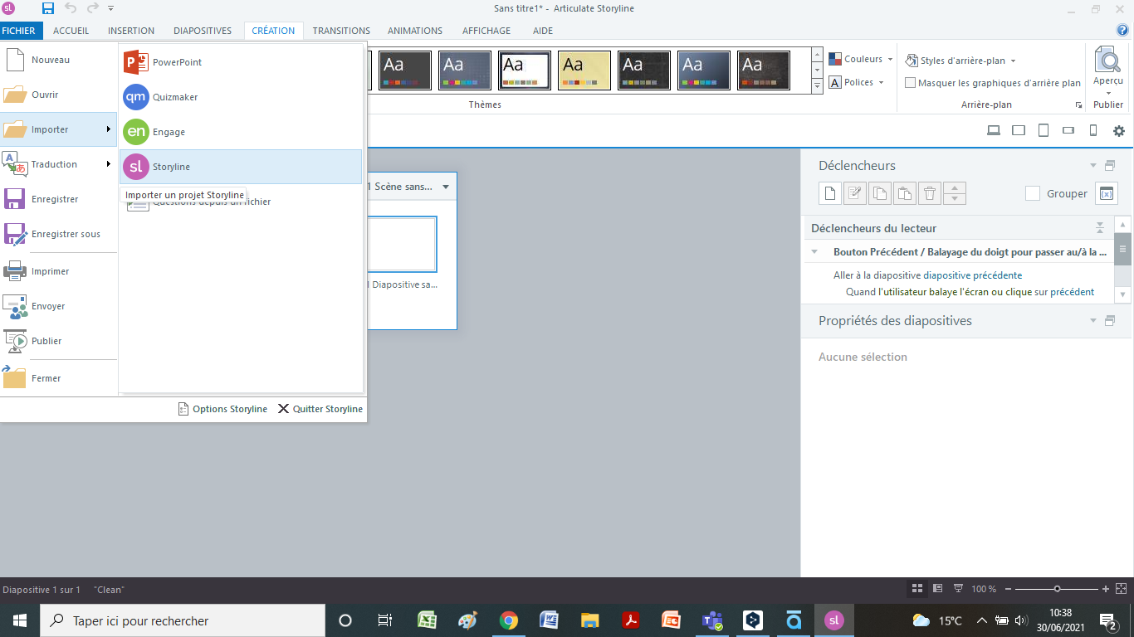Image resolution: width=1134 pixels, height=637 pixels.
Task: Create a new trigger
Action: [829, 193]
